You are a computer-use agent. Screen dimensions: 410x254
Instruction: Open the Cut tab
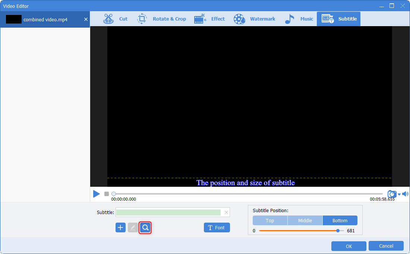tap(116, 19)
